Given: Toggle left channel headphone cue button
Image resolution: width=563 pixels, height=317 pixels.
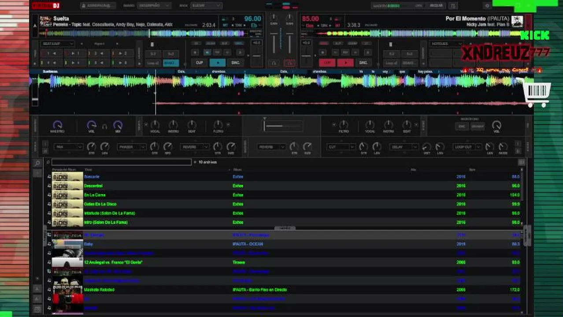Looking at the screenshot, I should coord(274,63).
